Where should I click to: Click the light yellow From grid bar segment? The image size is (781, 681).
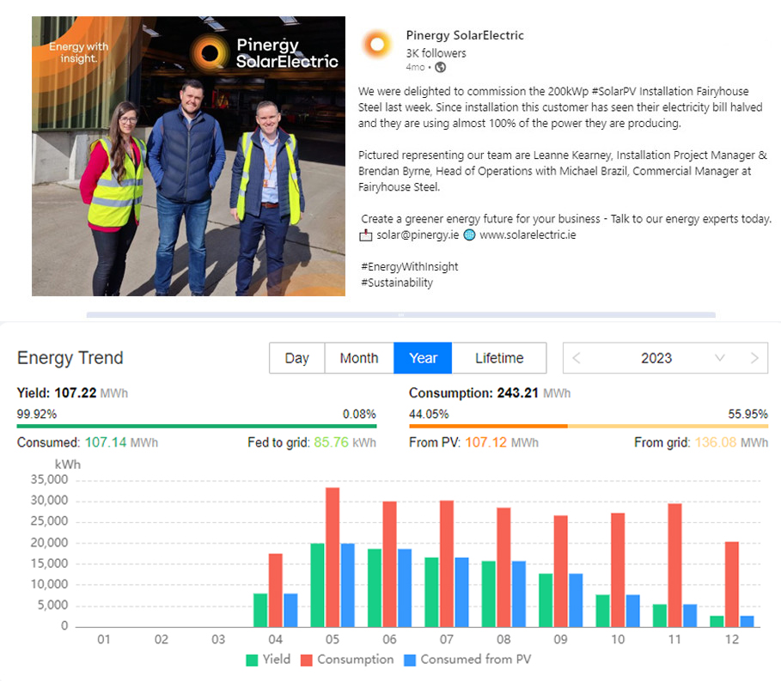click(x=668, y=426)
